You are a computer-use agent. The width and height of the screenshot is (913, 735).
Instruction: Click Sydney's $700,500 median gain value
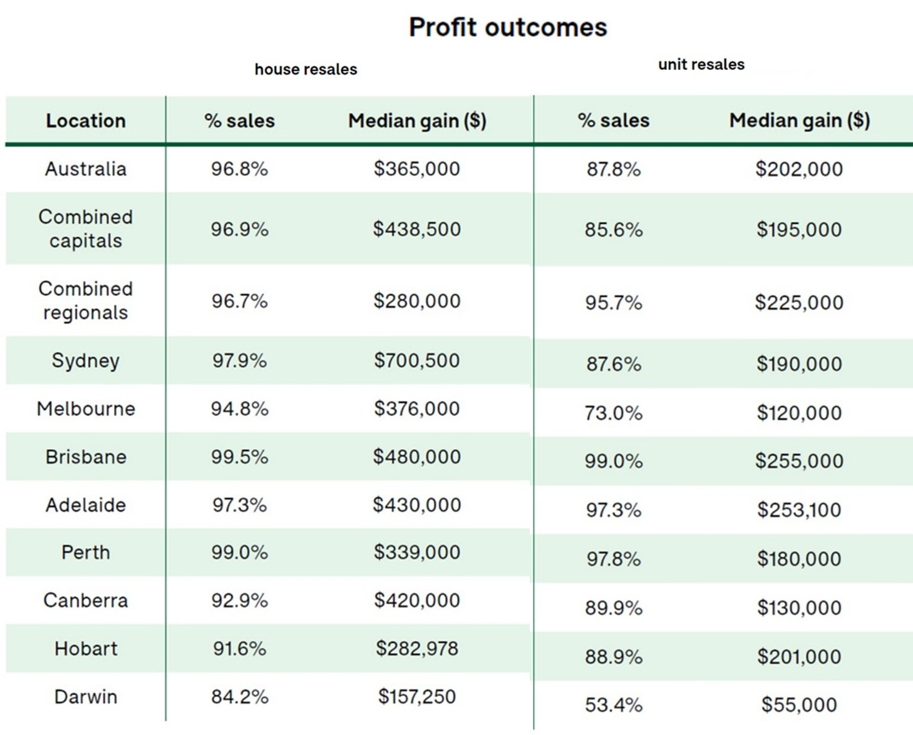(x=417, y=361)
